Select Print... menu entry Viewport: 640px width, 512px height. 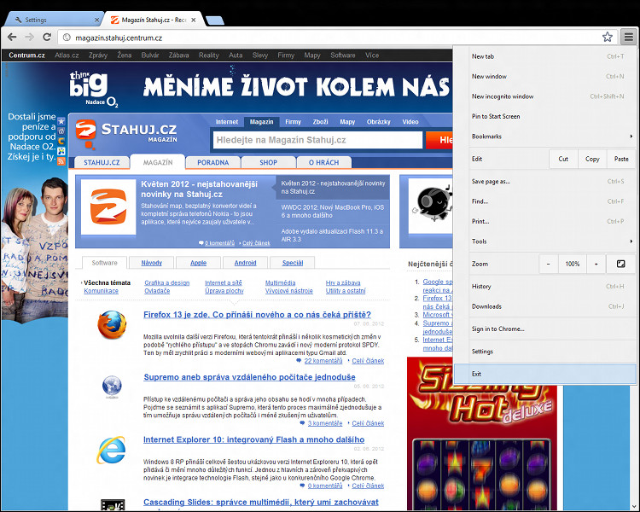(545, 221)
